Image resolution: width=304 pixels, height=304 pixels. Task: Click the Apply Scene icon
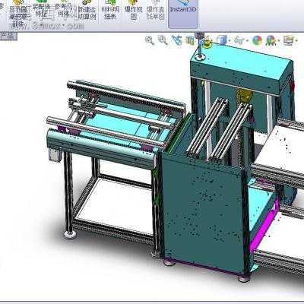[x=271, y=40]
